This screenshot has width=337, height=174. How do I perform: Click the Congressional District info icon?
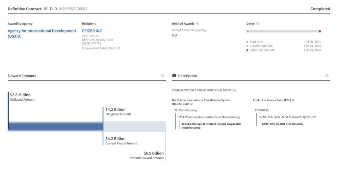[x=119, y=48]
